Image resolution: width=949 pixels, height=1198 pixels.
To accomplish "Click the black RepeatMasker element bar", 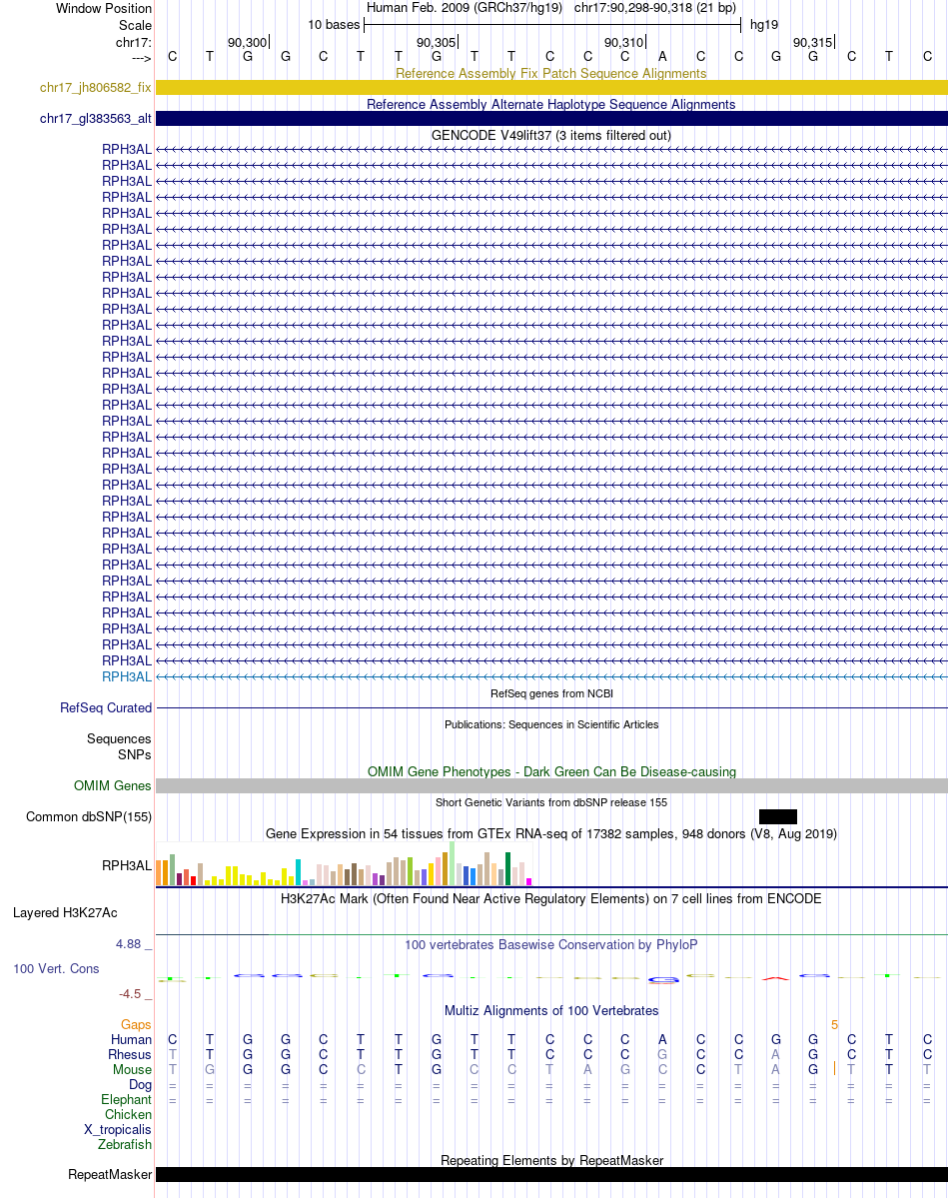I will click(551, 1175).
